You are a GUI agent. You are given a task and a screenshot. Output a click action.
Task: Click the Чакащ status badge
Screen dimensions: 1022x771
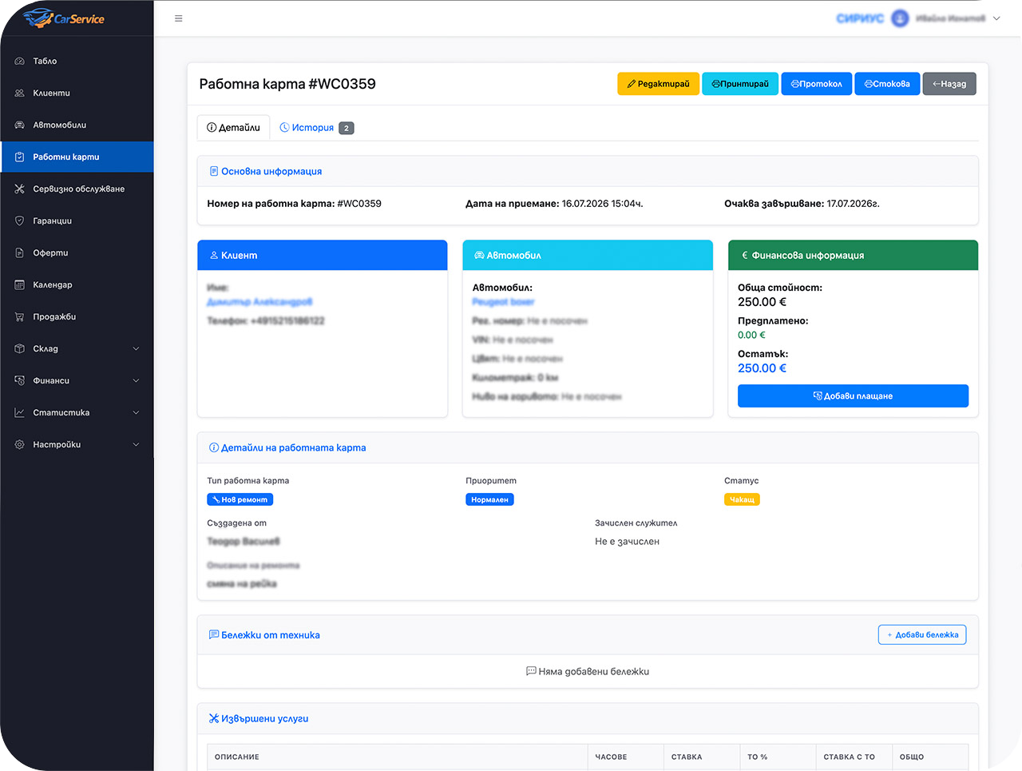[742, 499]
